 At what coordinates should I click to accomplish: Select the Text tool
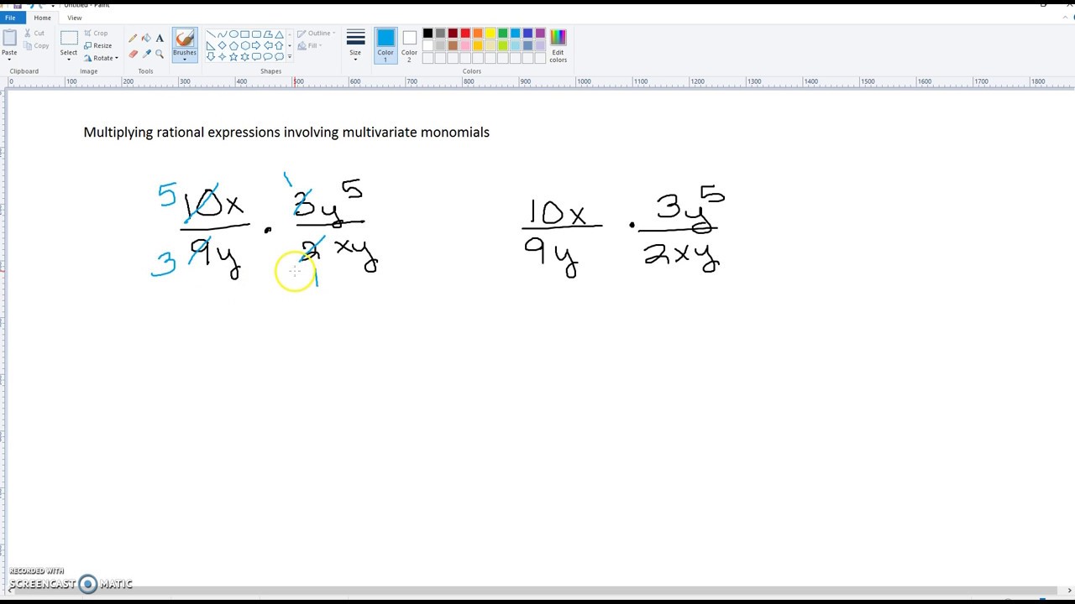[x=160, y=38]
